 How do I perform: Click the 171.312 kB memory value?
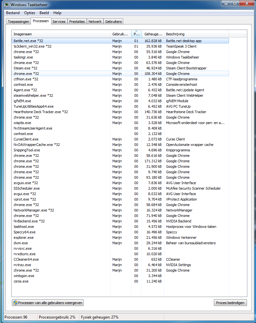153,161
